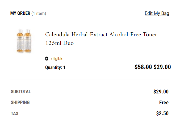The height and width of the screenshot is (125, 180).
Task: Click the MY ORDER heading
Action: click(20, 13)
